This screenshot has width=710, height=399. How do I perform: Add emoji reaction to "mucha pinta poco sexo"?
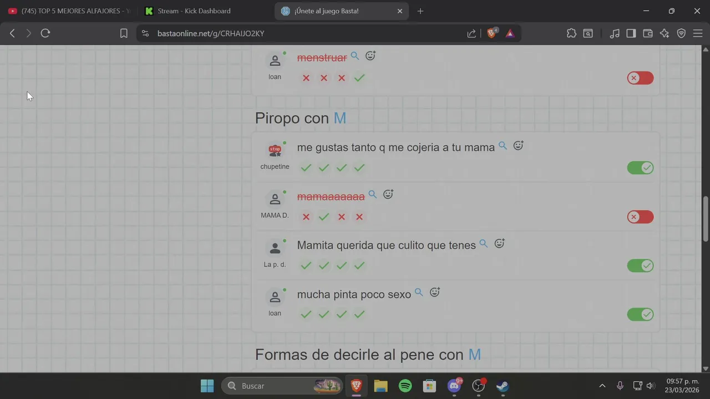(435, 292)
